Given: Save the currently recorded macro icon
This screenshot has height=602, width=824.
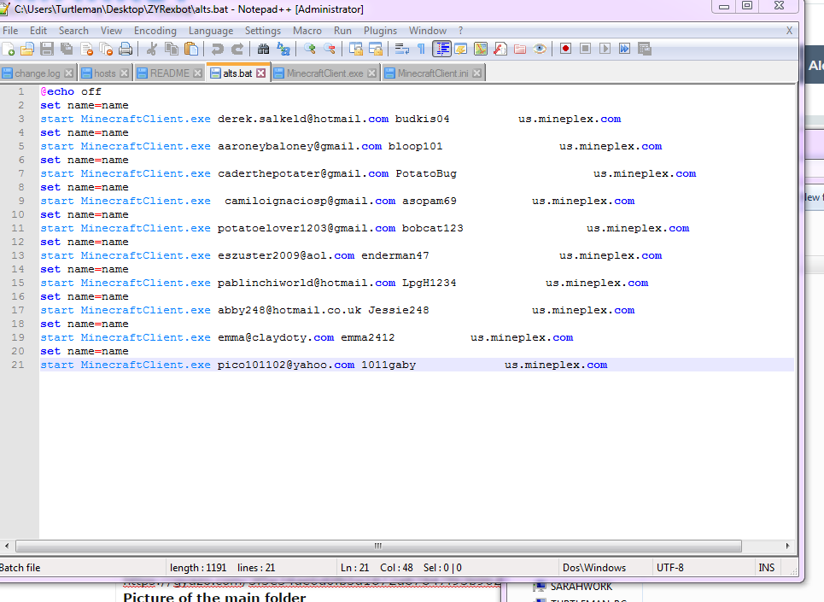Looking at the screenshot, I should point(645,50).
